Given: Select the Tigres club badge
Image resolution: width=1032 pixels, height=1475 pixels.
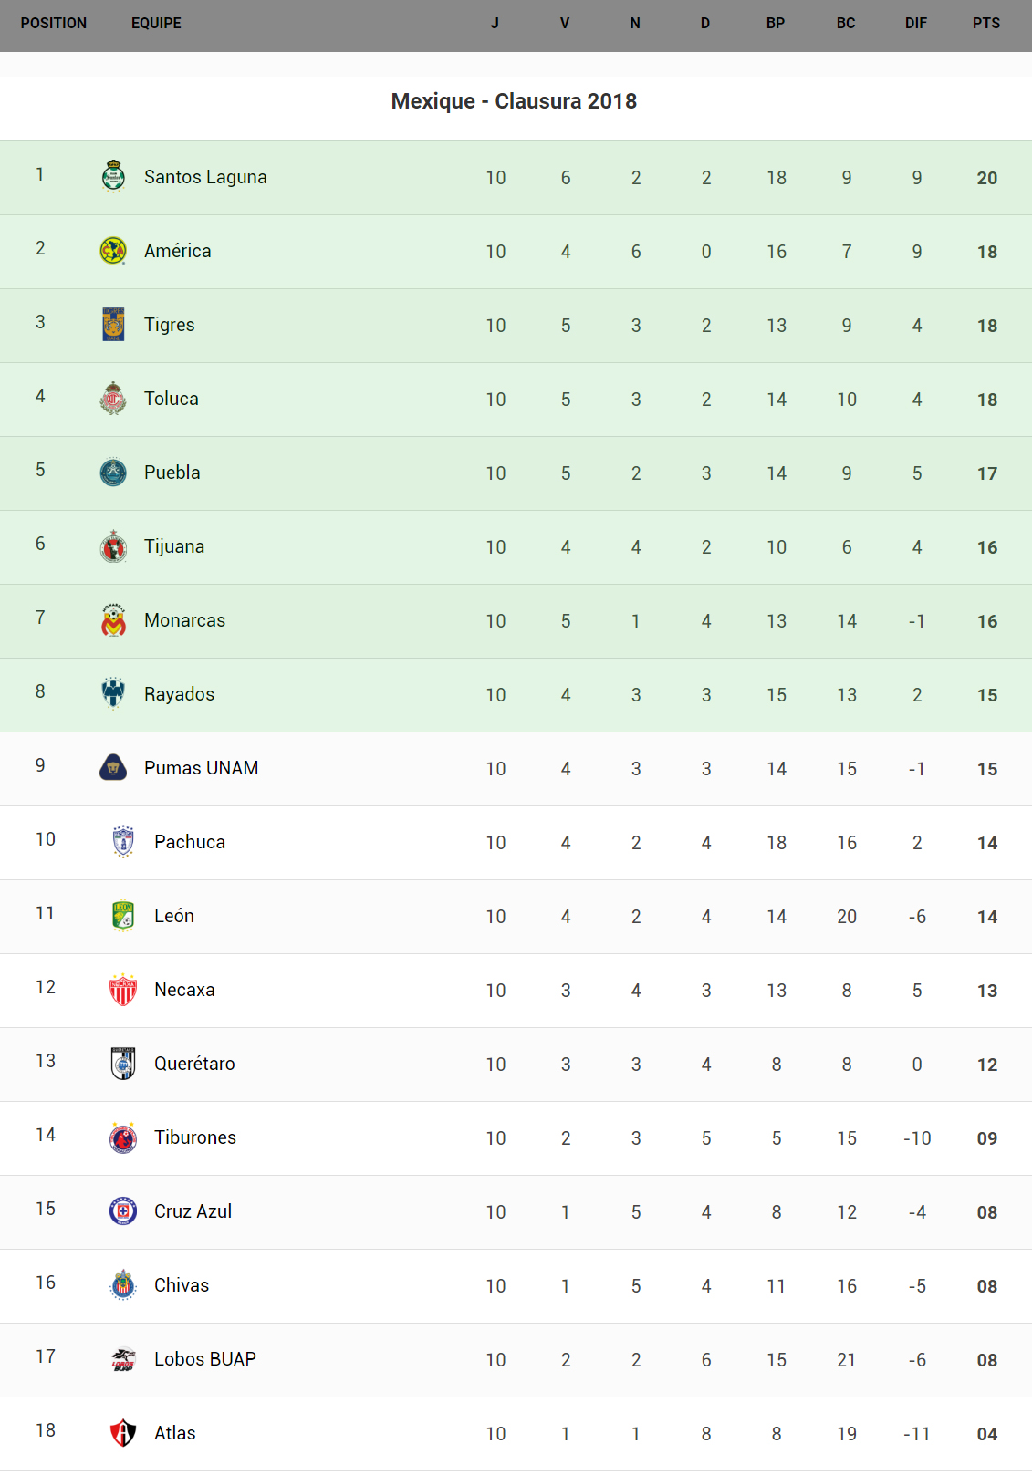Looking at the screenshot, I should point(113,325).
